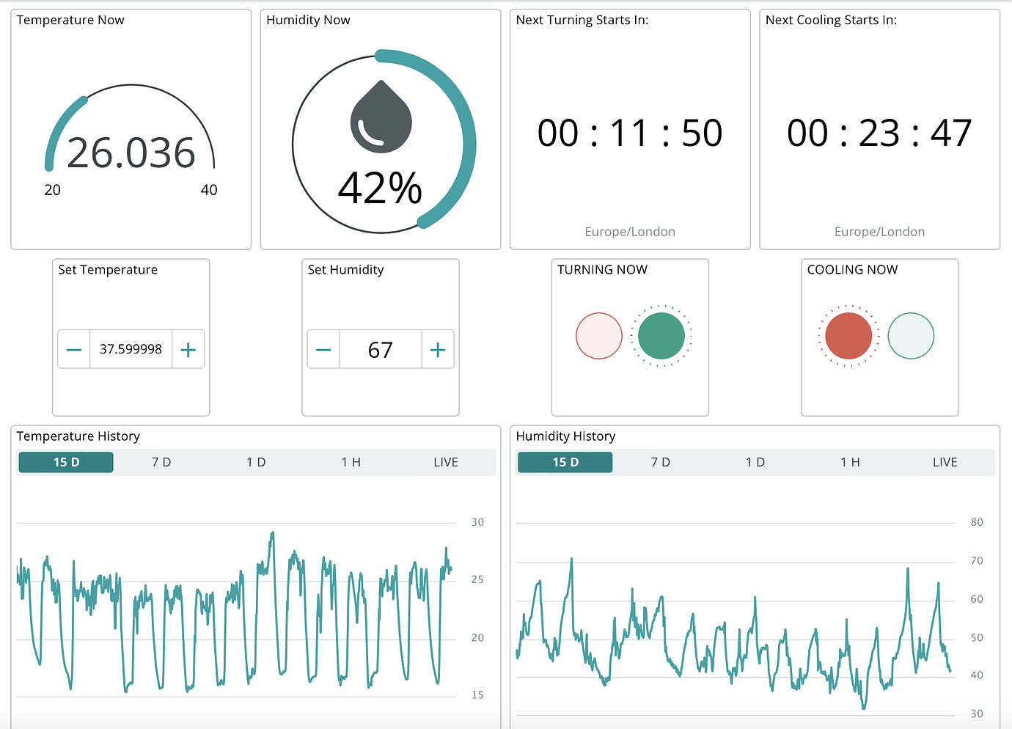
Task: Click the Set Temperature field showing 37.599998
Action: (131, 349)
